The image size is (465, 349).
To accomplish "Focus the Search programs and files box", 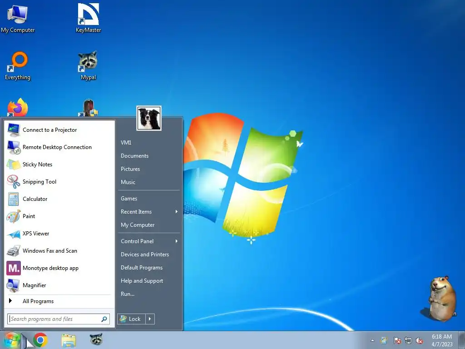I will [x=59, y=319].
